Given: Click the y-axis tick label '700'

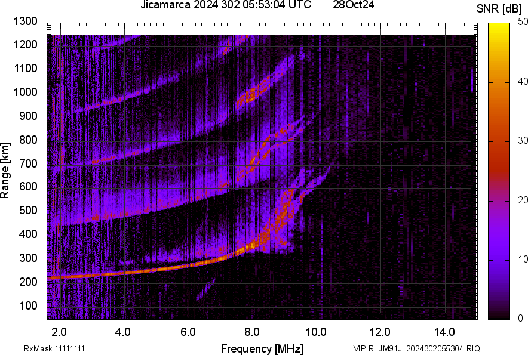Looking at the screenshot, I should click(28, 163).
